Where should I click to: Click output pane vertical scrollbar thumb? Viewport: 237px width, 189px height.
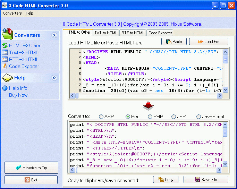tap(225, 132)
